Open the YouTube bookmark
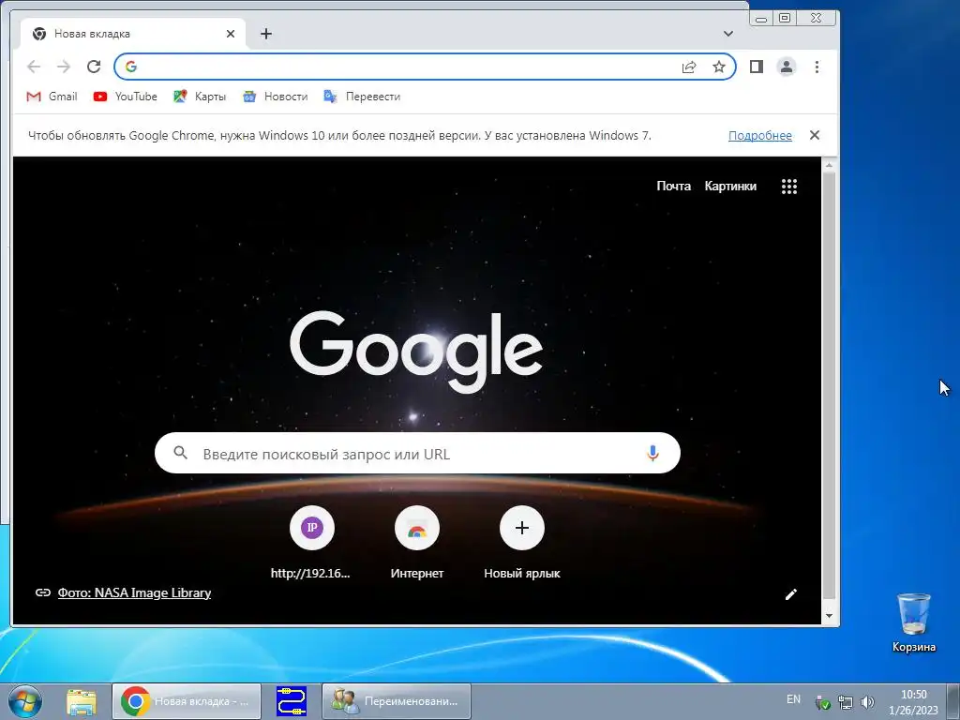The width and height of the screenshot is (960, 720). [126, 97]
